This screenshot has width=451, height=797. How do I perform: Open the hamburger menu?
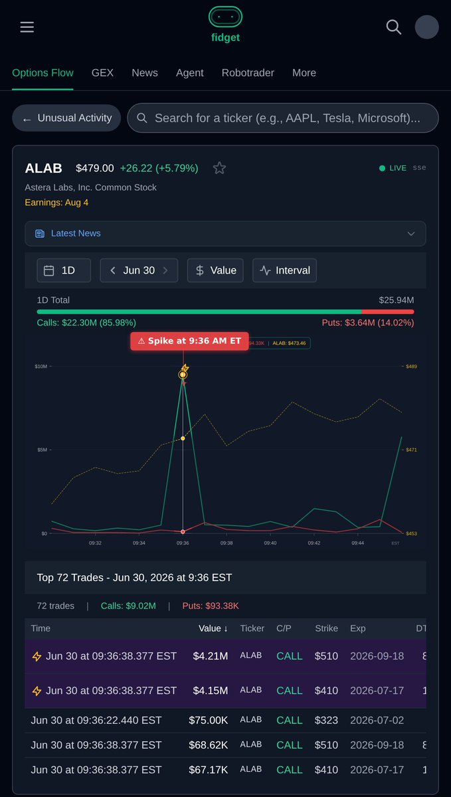click(x=27, y=27)
